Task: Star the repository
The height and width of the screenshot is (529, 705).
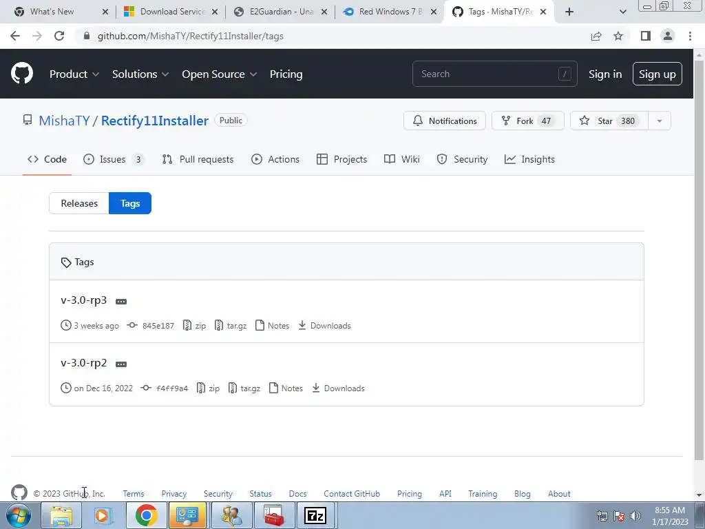Action: tap(609, 121)
